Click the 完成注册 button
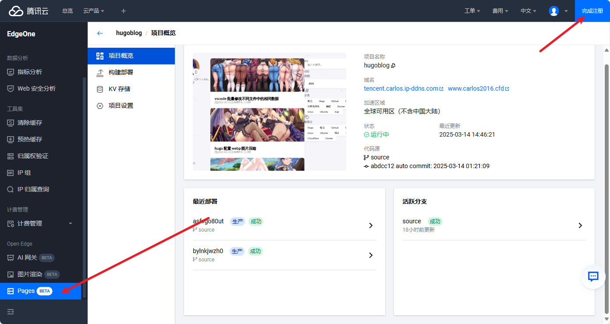The image size is (610, 324). (x=592, y=11)
